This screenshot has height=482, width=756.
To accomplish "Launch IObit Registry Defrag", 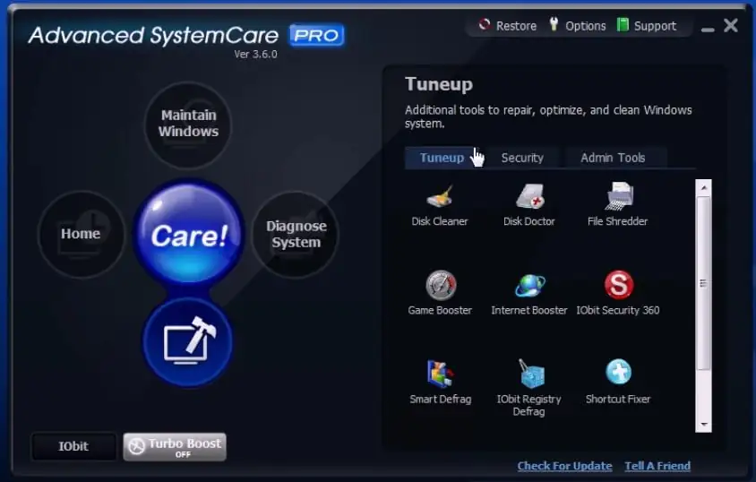I will coord(528,388).
